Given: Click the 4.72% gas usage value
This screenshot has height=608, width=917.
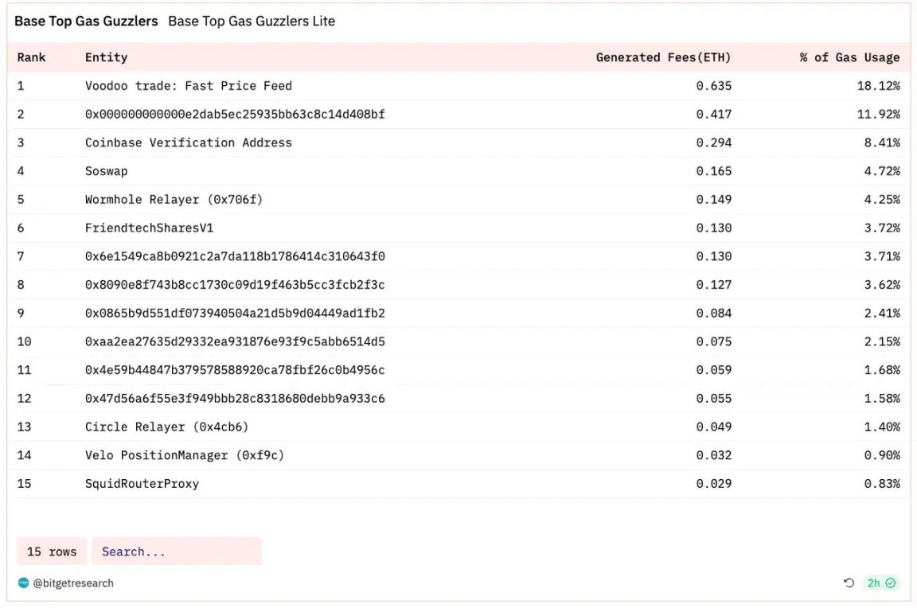Looking at the screenshot, I should [882, 171].
